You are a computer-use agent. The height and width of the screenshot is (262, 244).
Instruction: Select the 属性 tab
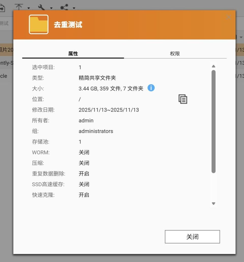click(73, 54)
